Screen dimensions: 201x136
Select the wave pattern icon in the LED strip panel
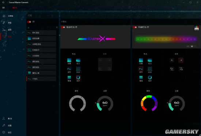141,69
